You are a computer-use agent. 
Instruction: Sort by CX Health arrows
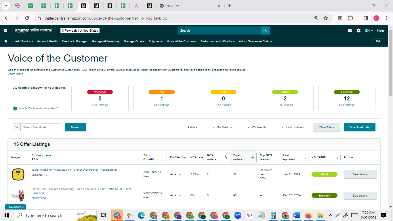336,157
